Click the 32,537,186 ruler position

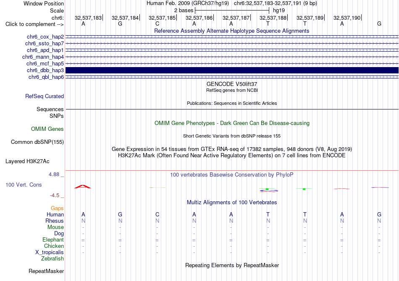(x=199, y=18)
